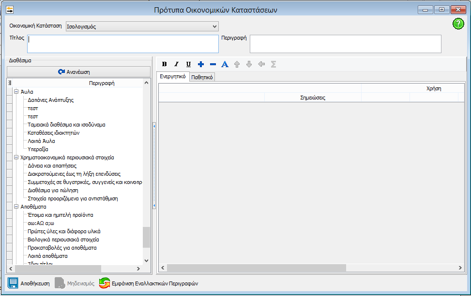The width and height of the screenshot is (471, 296).
Task: Click the window icon in title bar
Action: click(x=10, y=10)
